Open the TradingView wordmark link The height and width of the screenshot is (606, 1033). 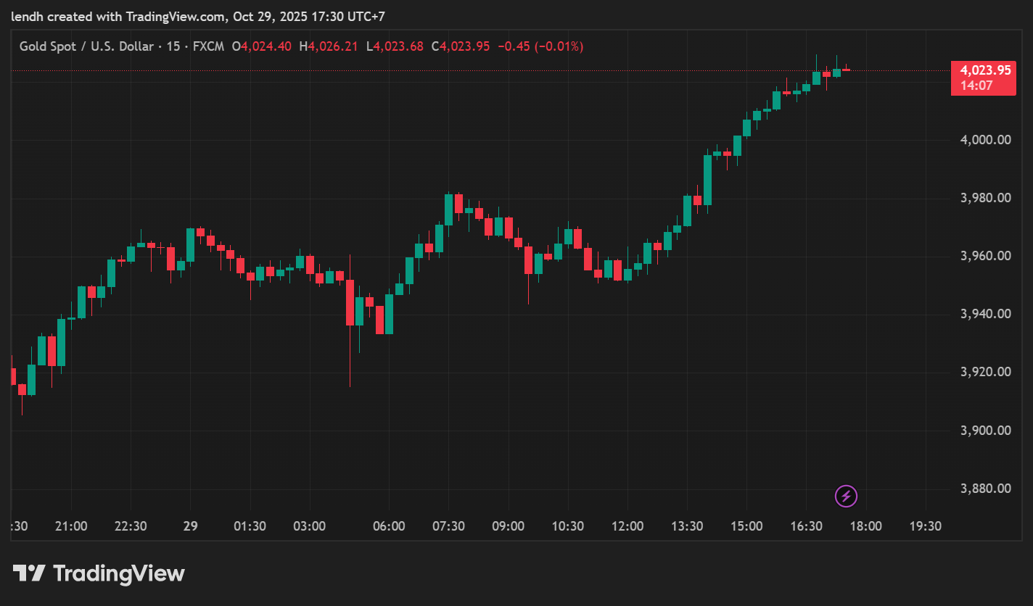[119, 574]
